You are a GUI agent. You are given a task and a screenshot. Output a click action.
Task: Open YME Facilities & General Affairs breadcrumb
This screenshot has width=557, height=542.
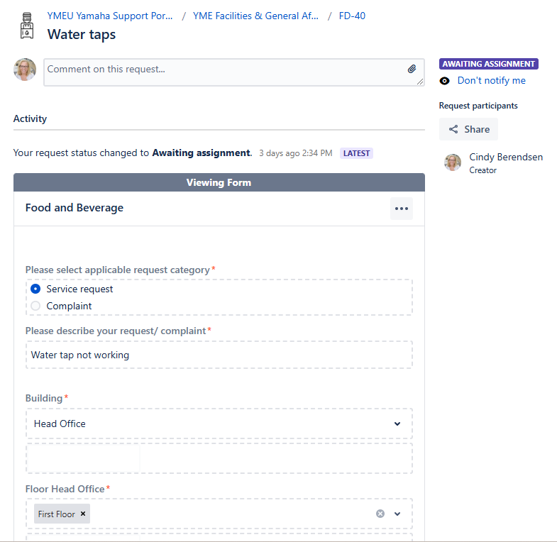tap(255, 16)
